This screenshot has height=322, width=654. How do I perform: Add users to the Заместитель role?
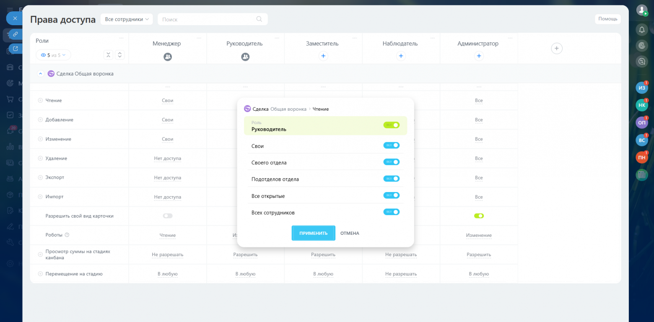tap(323, 56)
